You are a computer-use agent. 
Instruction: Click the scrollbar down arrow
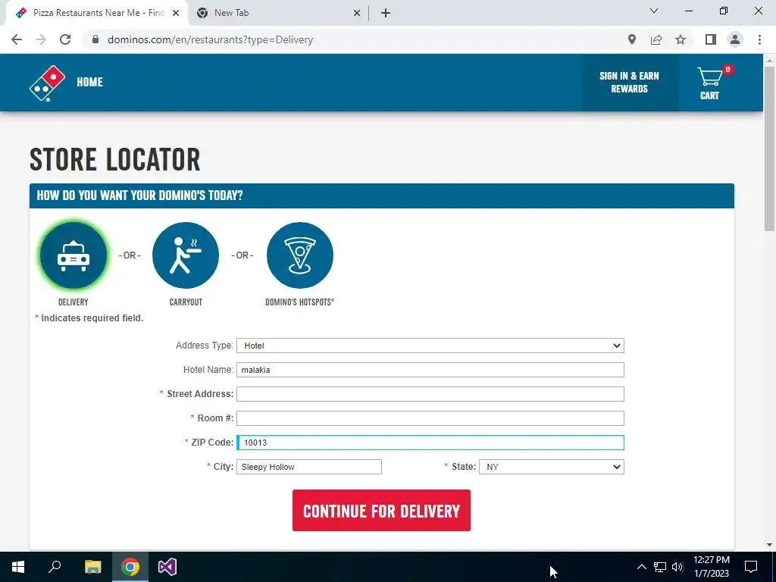[x=769, y=545]
